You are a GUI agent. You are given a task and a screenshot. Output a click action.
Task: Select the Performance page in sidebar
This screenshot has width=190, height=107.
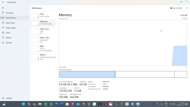tap(15, 18)
